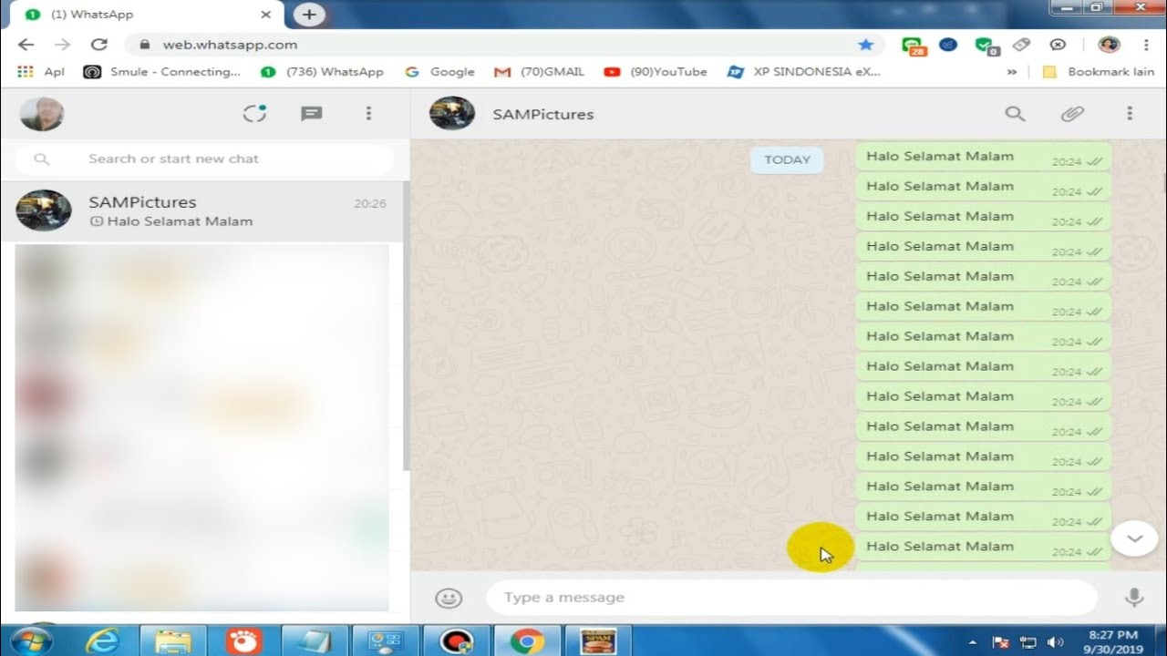The image size is (1167, 656).
Task: Click the blue round extension icon
Action: pyautogui.click(x=948, y=45)
